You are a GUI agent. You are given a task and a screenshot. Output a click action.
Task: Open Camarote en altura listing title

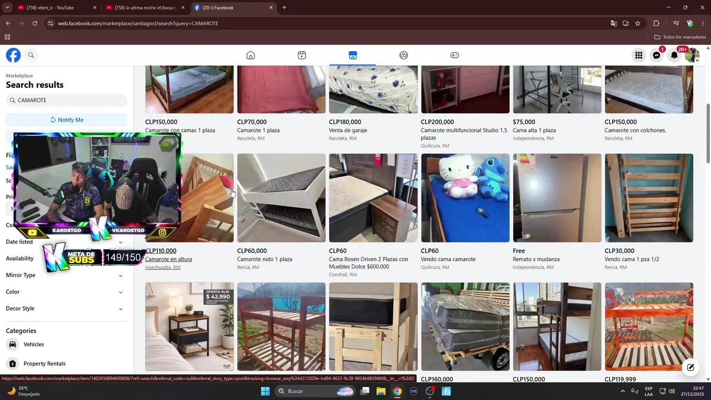pyautogui.click(x=168, y=259)
